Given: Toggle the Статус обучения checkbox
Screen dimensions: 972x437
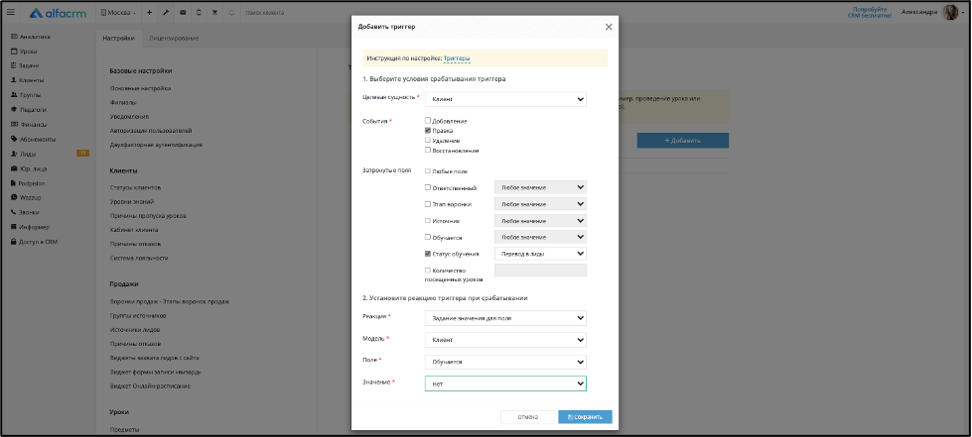Looking at the screenshot, I should pos(428,253).
